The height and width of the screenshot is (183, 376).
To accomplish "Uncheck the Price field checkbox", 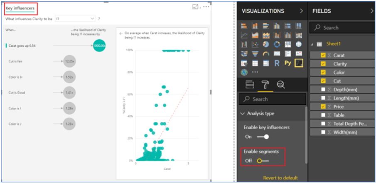I will coord(323,106).
